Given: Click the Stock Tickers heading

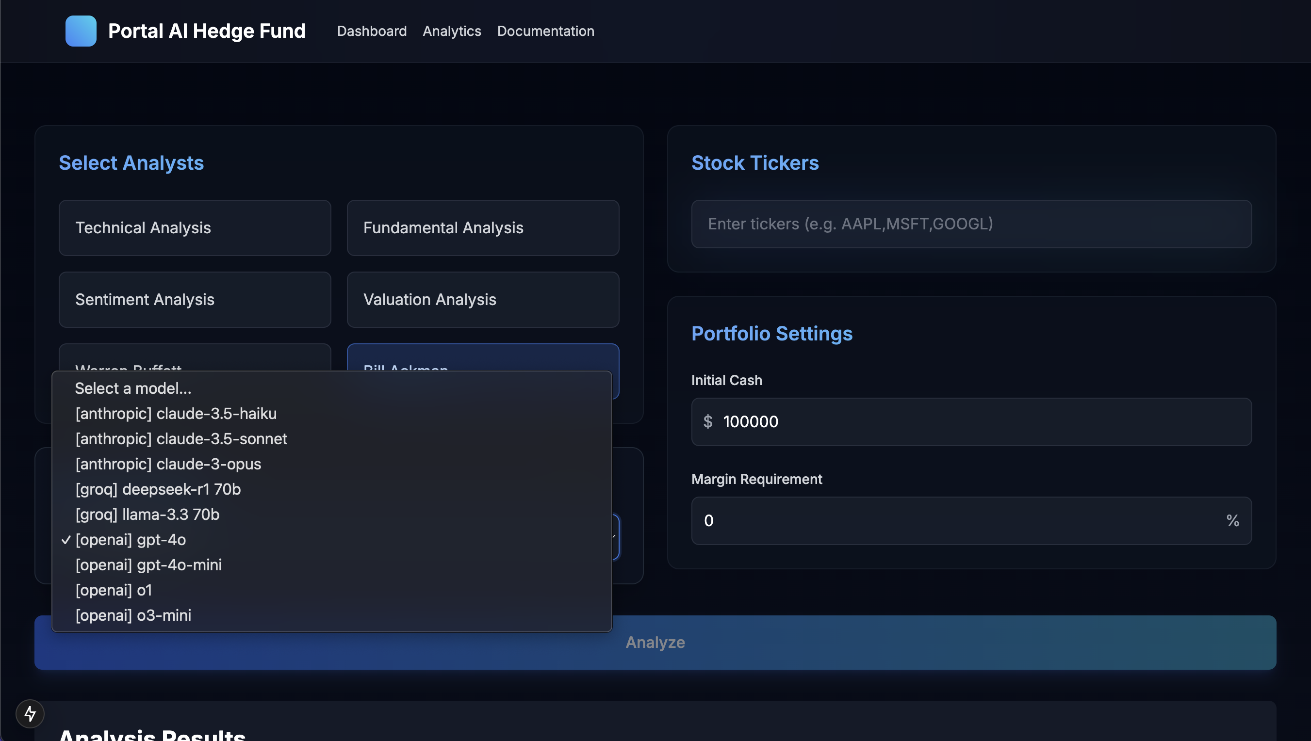Looking at the screenshot, I should click(755, 163).
